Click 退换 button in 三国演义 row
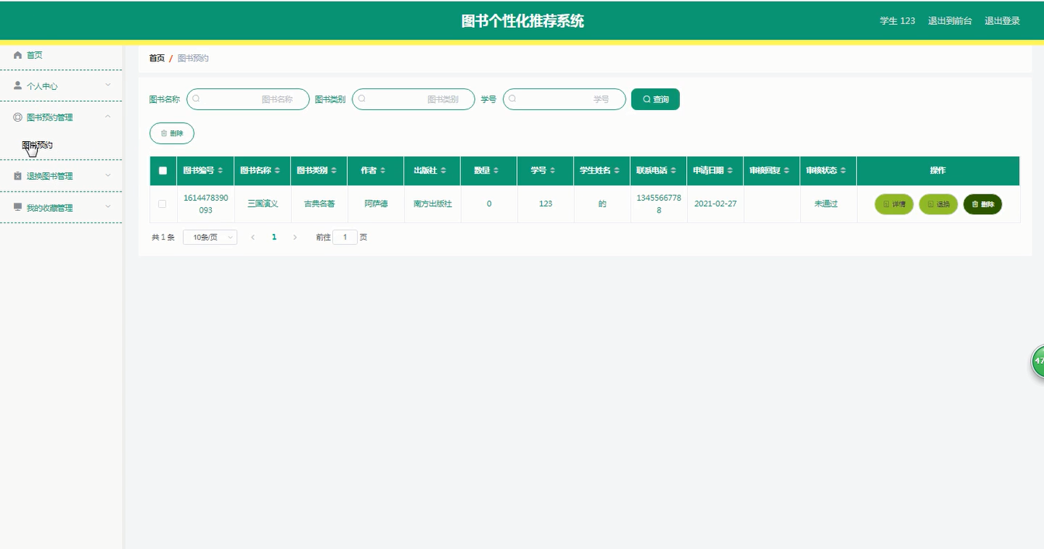 938,204
